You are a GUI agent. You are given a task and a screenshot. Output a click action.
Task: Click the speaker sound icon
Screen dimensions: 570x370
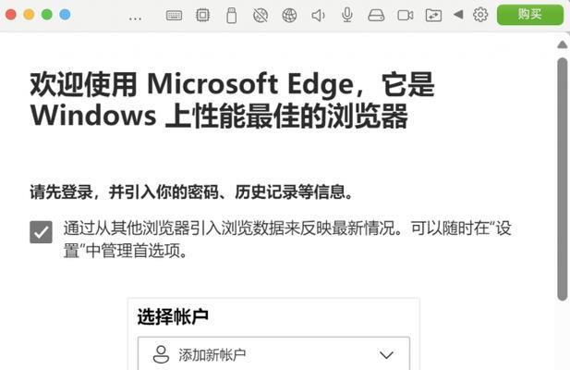pyautogui.click(x=318, y=16)
